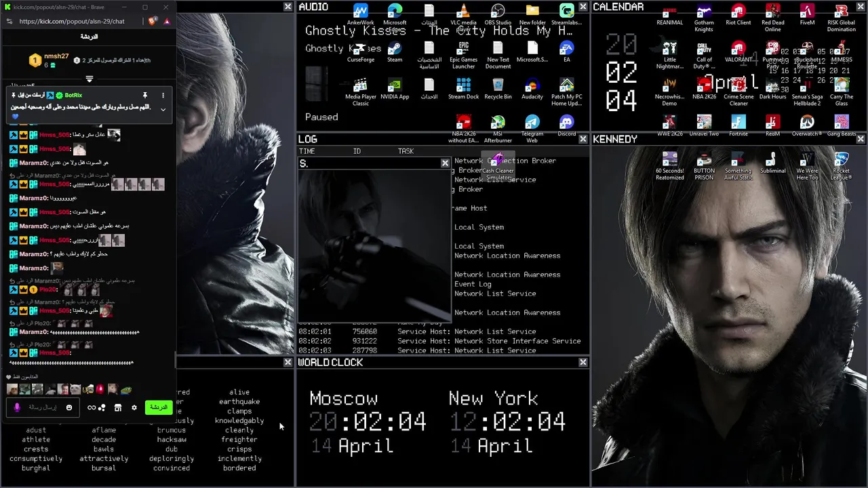
Task: Click the infinity icon below the chat
Action: [x=92, y=407]
